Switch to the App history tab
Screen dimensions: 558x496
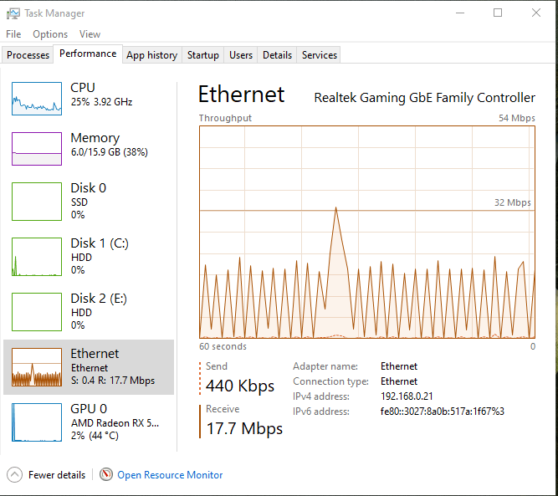[x=152, y=55]
